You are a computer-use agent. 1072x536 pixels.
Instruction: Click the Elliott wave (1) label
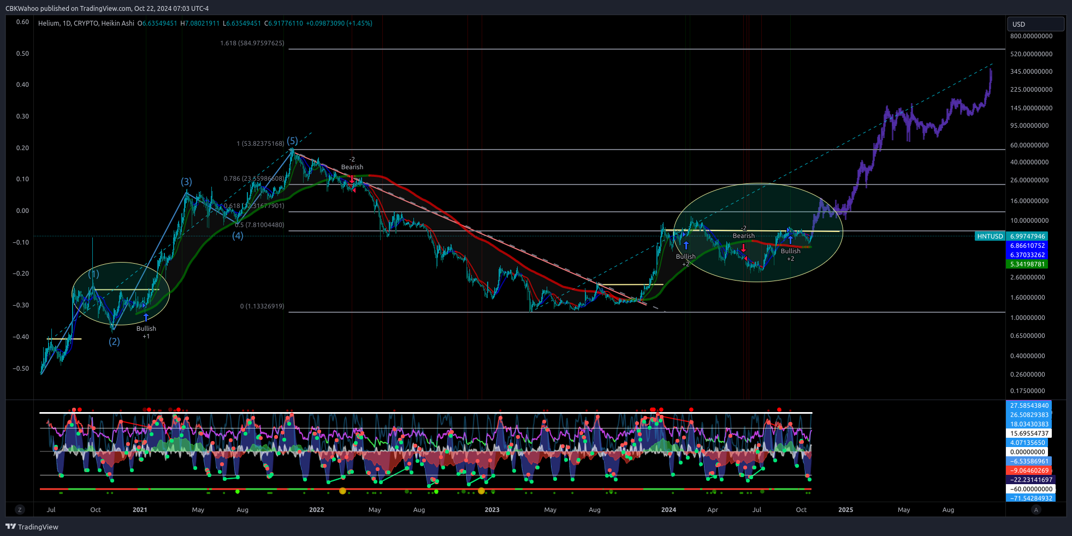pos(94,274)
